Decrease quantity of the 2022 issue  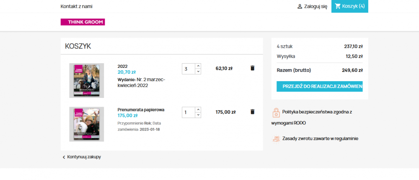pyautogui.click(x=198, y=71)
